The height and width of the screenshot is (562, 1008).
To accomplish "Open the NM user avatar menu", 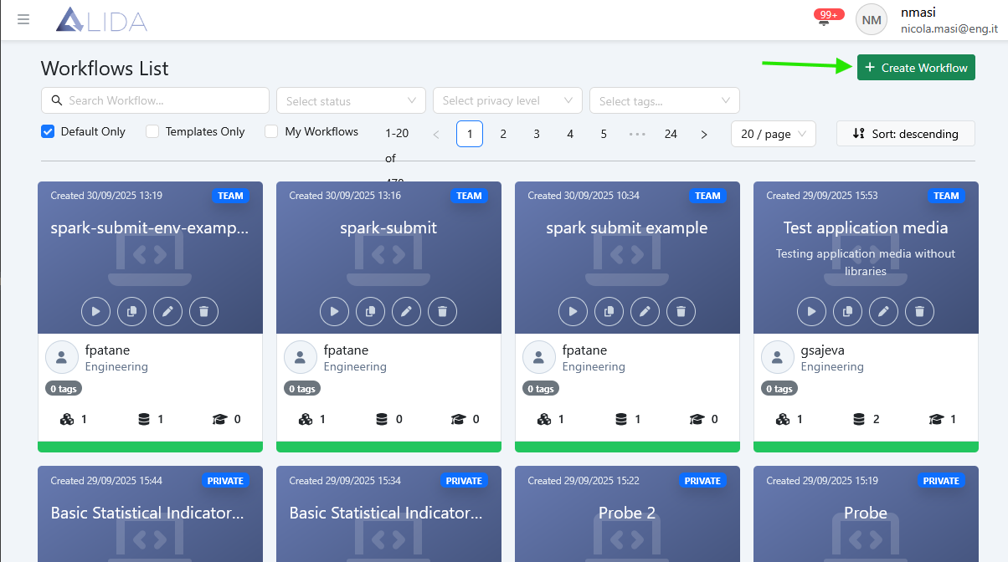I will (872, 19).
